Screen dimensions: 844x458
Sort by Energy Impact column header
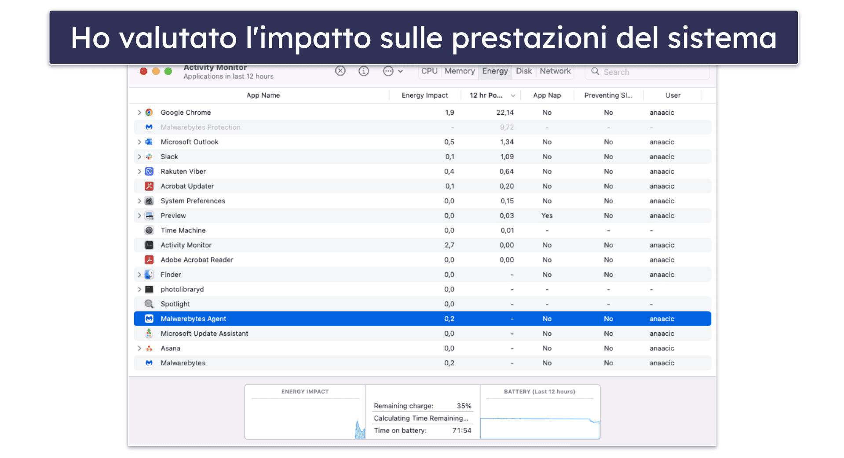[x=424, y=95]
